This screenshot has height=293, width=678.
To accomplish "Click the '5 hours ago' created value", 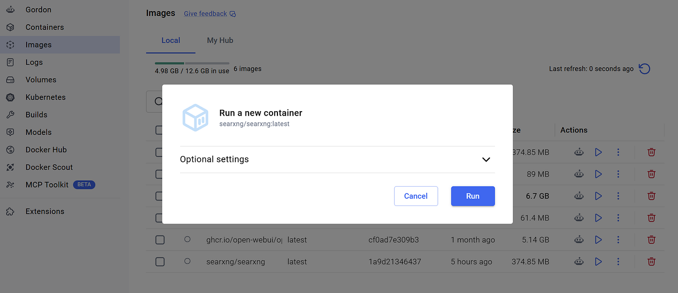I will tap(471, 262).
